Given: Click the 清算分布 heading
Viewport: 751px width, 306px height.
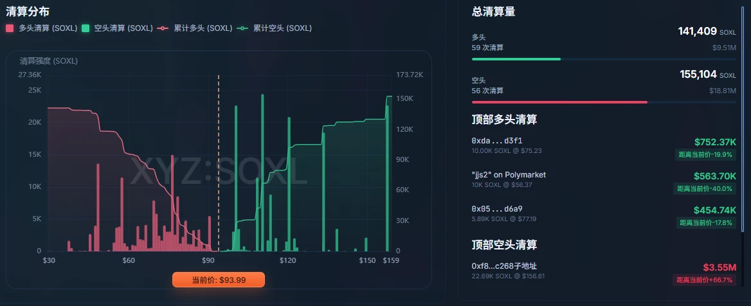Looking at the screenshot, I should click(x=27, y=11).
